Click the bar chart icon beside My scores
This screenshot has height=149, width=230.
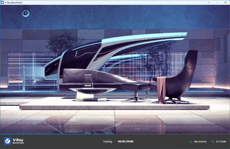(x=191, y=142)
